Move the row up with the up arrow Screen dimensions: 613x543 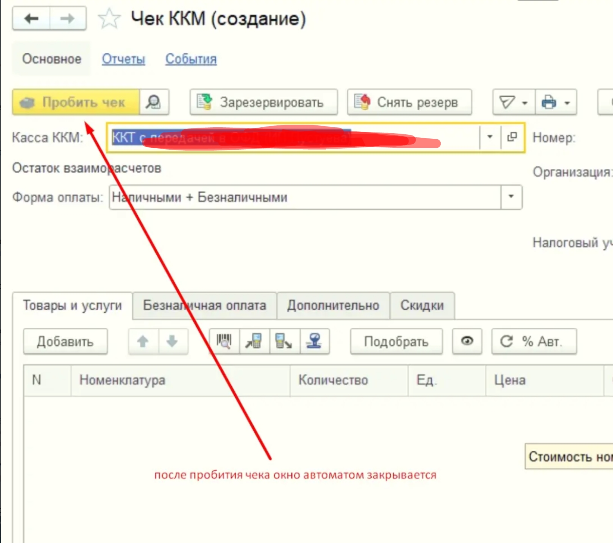[x=143, y=341]
